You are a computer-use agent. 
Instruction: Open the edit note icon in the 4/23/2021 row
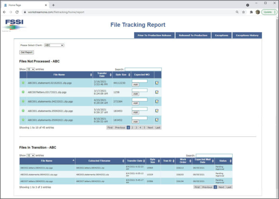157,101
